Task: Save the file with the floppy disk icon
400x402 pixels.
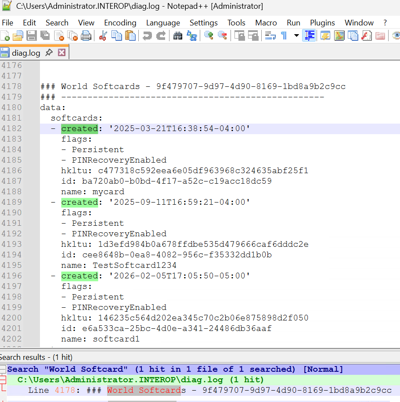Action: click(31, 36)
